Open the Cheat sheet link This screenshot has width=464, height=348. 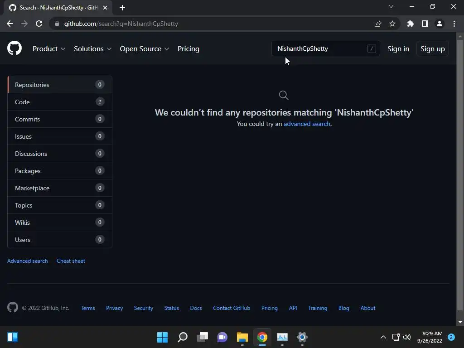71,261
